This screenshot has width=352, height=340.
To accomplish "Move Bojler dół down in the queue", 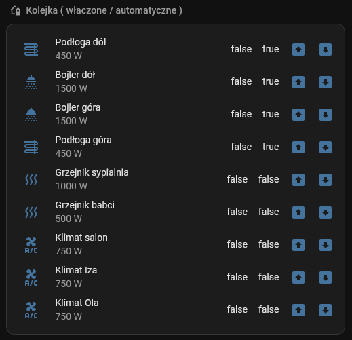I will point(326,82).
